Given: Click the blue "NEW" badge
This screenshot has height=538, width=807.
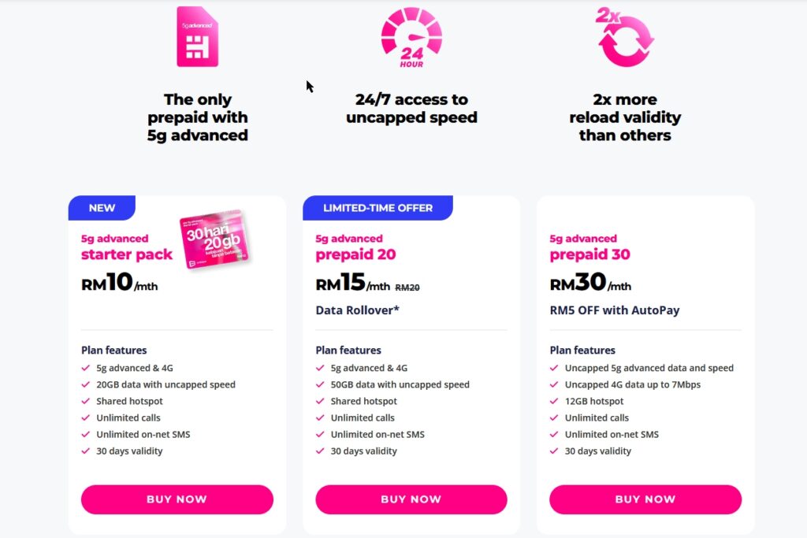Looking at the screenshot, I should click(x=101, y=207).
